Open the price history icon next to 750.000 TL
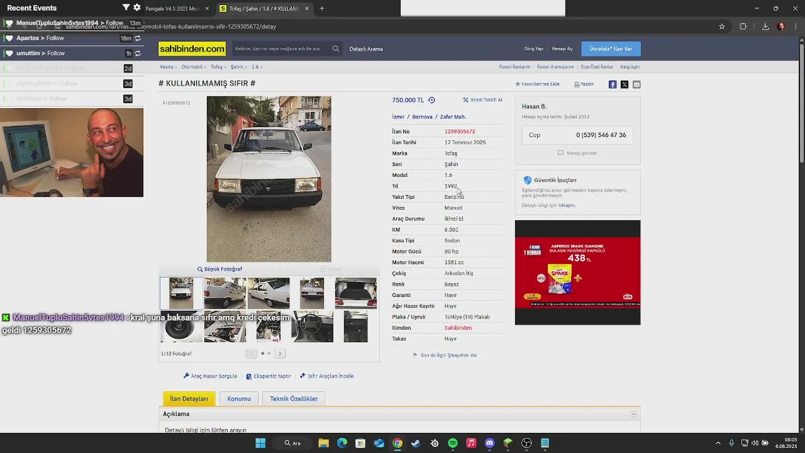This screenshot has width=805, height=453. 431,100
